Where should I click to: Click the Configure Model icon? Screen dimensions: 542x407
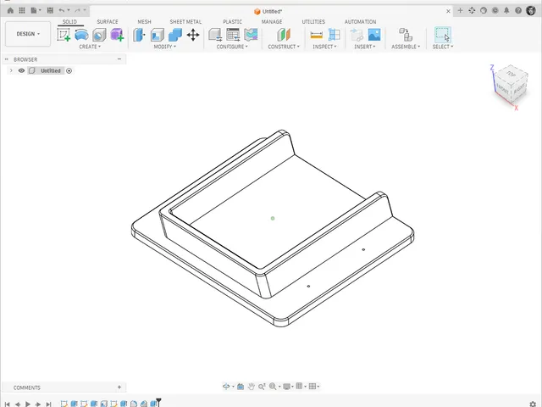point(215,35)
